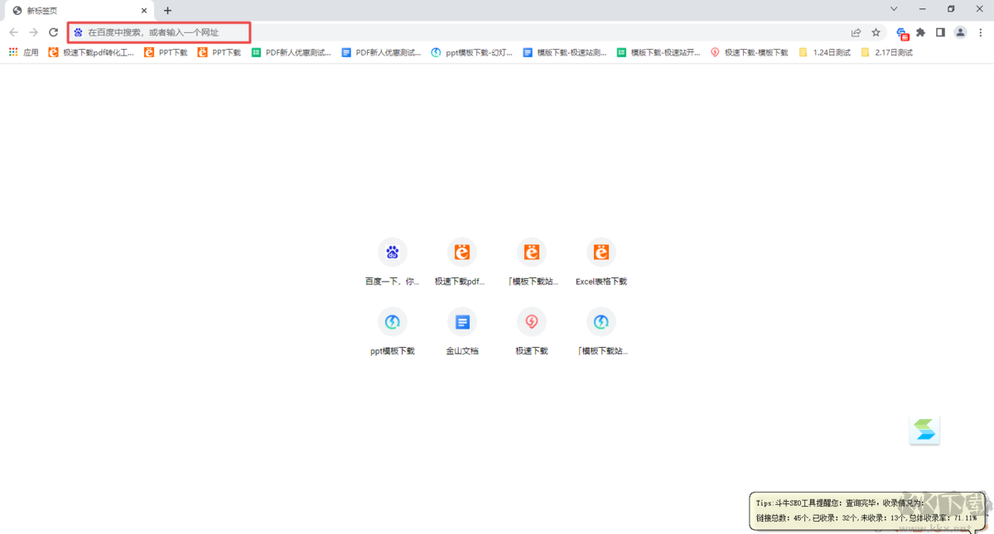Toggle the browser side panel
The height and width of the screenshot is (534, 994).
tap(940, 32)
